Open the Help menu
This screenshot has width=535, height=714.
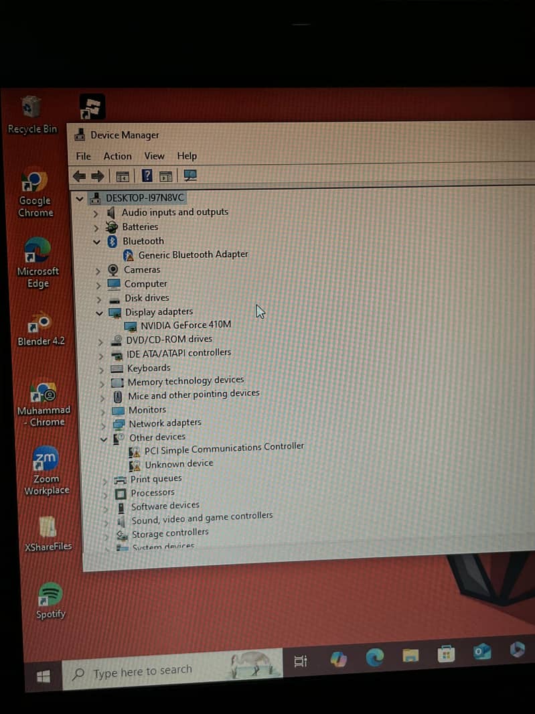pos(187,156)
